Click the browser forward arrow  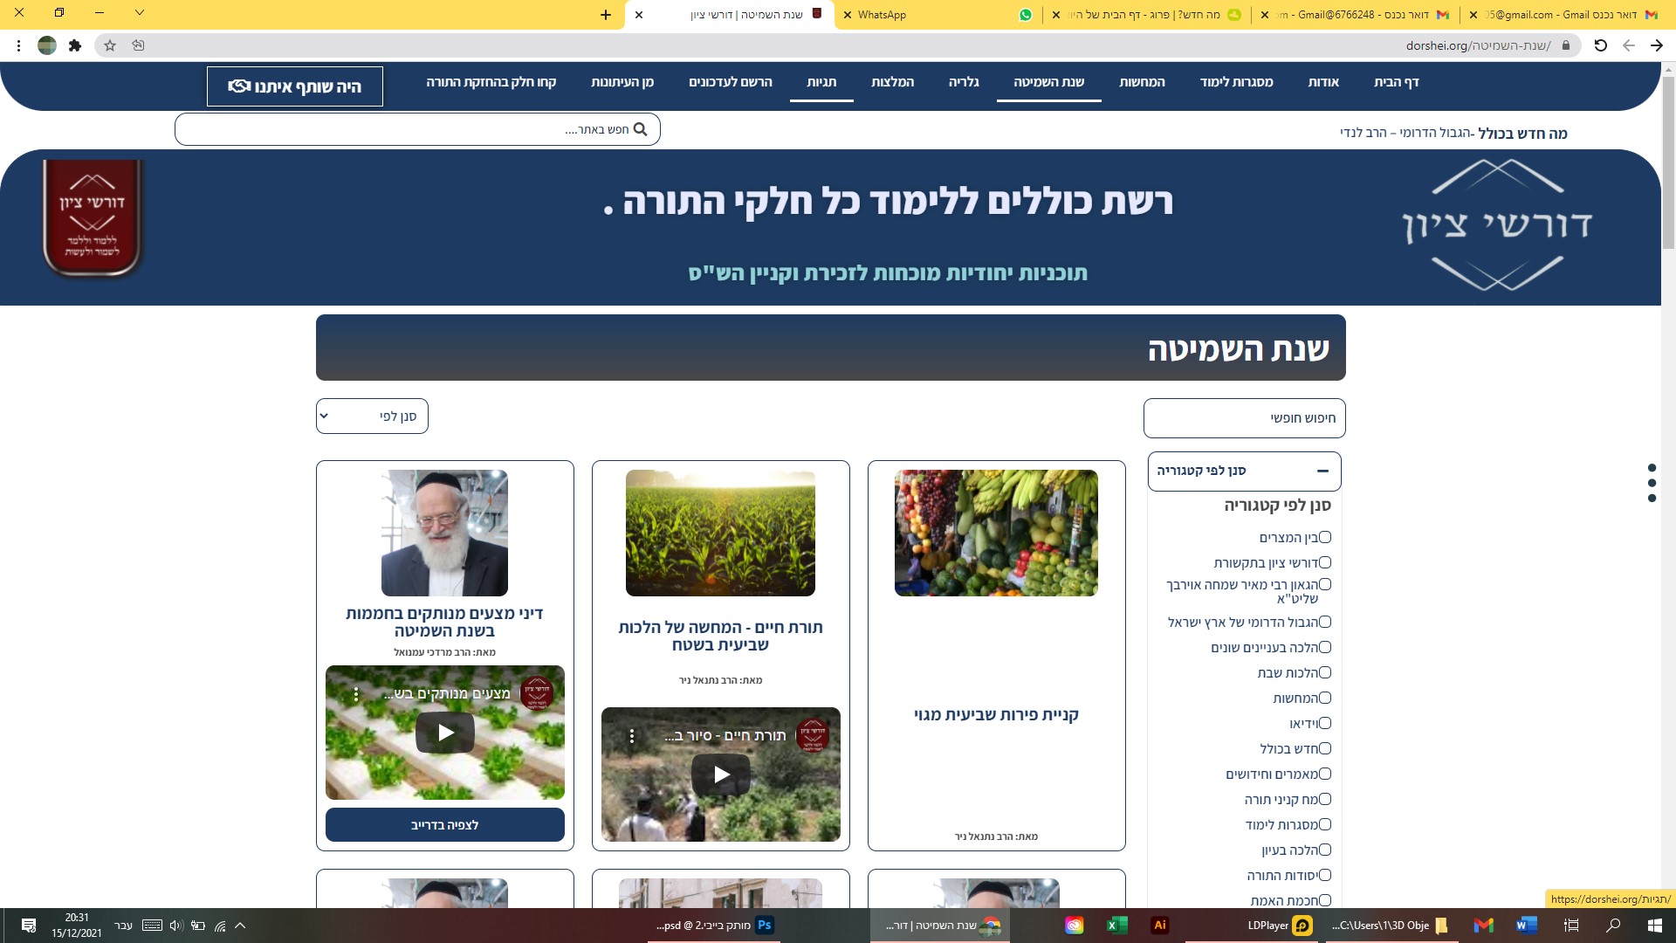point(1656,45)
